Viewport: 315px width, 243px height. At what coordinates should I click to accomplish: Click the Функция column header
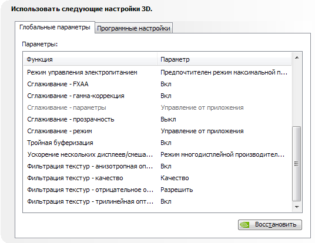[x=90, y=59]
